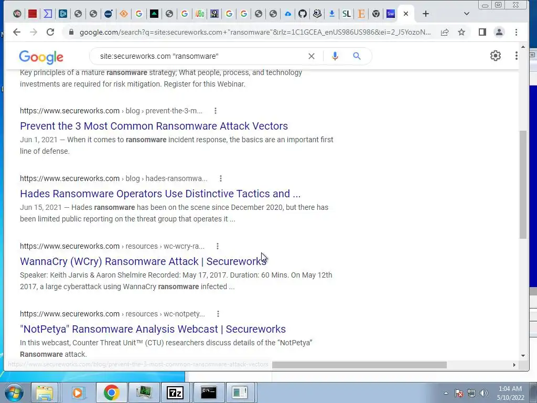Click the horizontal scrollbar thumb
Screen dimensions: 537x403
click(359, 365)
